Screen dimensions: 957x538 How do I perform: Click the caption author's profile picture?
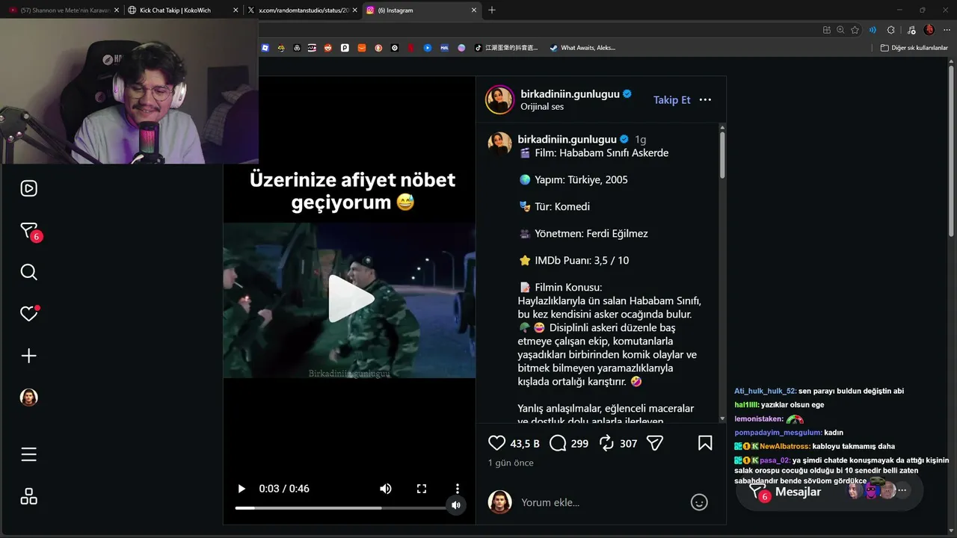(x=499, y=143)
